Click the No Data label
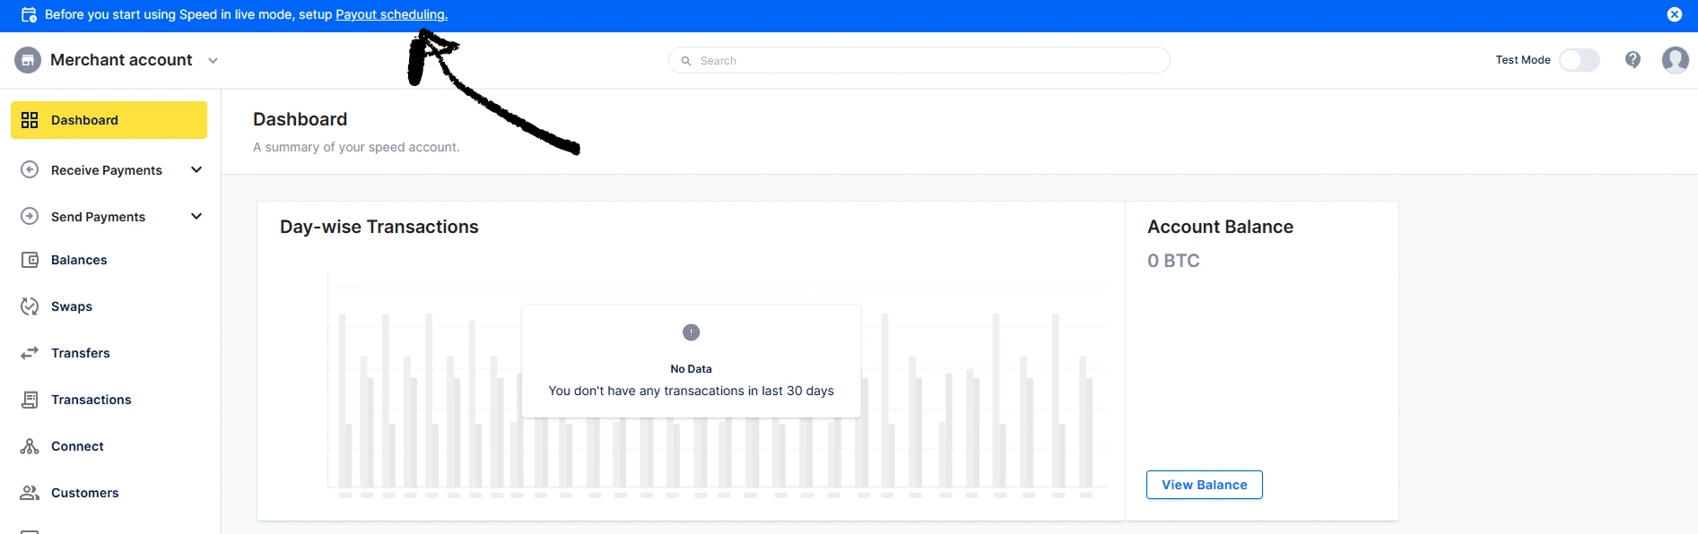 [691, 369]
